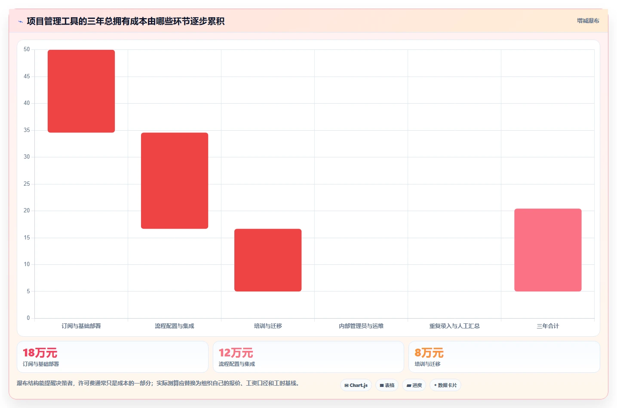Click the 三年合计 x-axis label
The image size is (617, 408).
548,326
